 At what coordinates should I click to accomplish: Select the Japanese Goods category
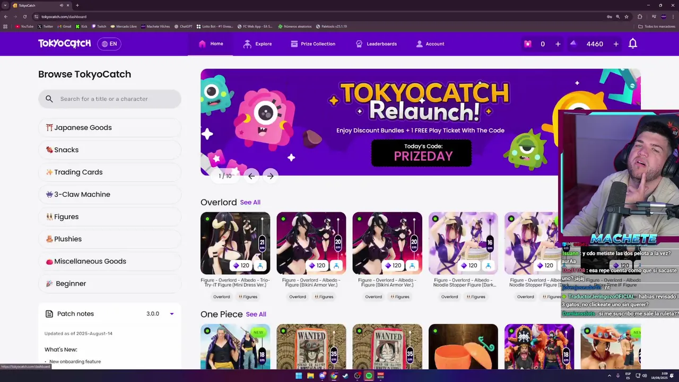pos(110,127)
